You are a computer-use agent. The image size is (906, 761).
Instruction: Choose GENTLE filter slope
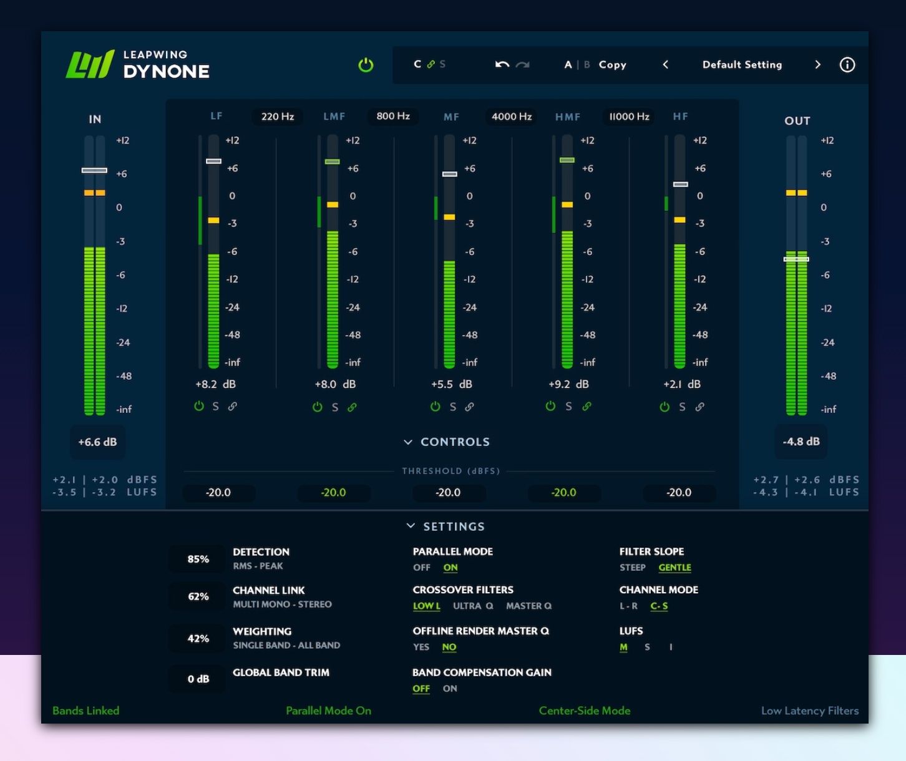(675, 568)
